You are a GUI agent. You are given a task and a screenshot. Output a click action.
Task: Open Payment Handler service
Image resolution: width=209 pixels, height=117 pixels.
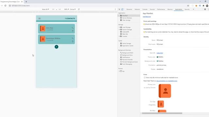point(127,59)
